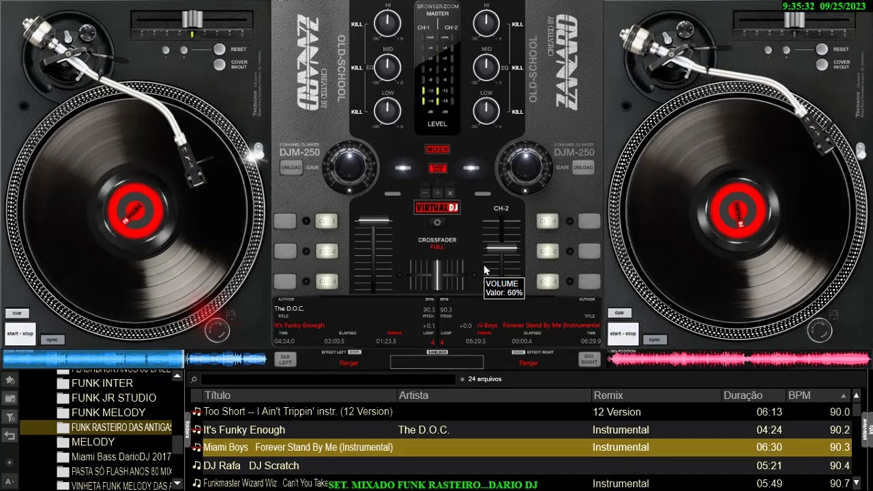Click the left deck GAIN knob

(349, 166)
